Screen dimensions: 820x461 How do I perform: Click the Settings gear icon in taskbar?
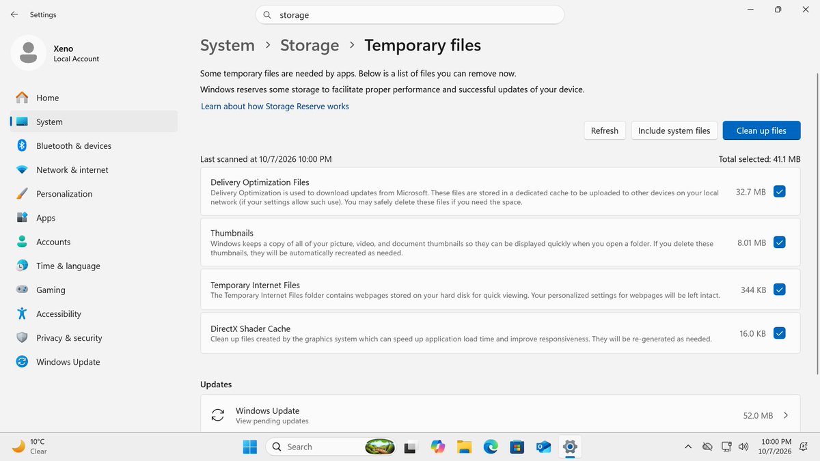tap(570, 447)
